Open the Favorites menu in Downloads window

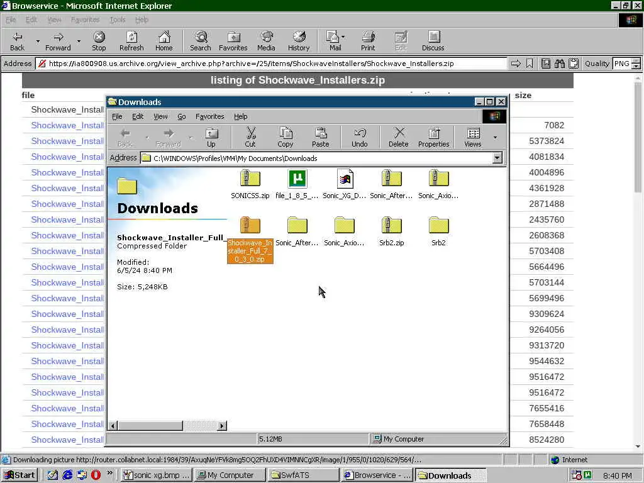click(210, 116)
